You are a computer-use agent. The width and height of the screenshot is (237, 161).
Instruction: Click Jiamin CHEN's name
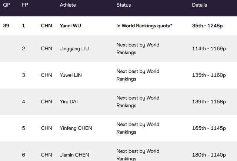tap(74, 155)
